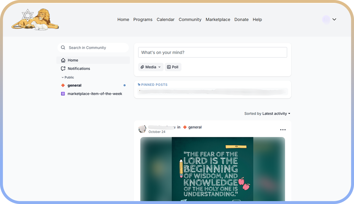Click the unread indicator dot beside general

(x=124, y=85)
